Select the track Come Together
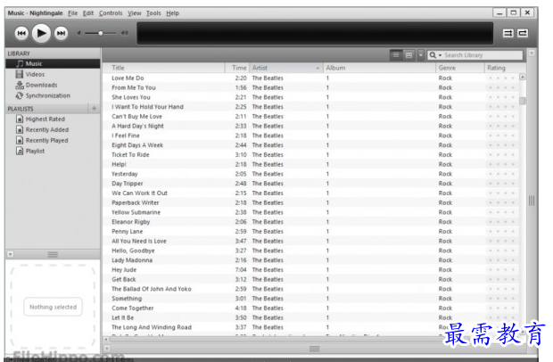 coord(311,309)
